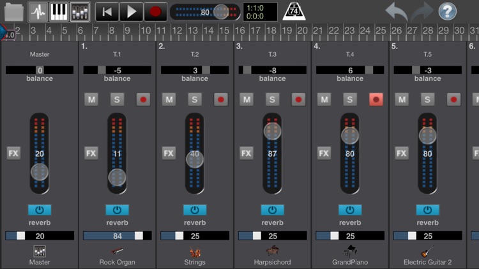Switch to the waveform track view

click(38, 12)
